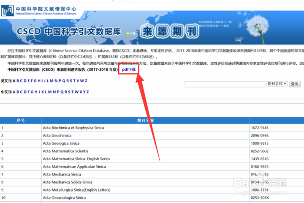
Task: Click the Acta Oceanologica Sinica entry
Action: (64, 198)
